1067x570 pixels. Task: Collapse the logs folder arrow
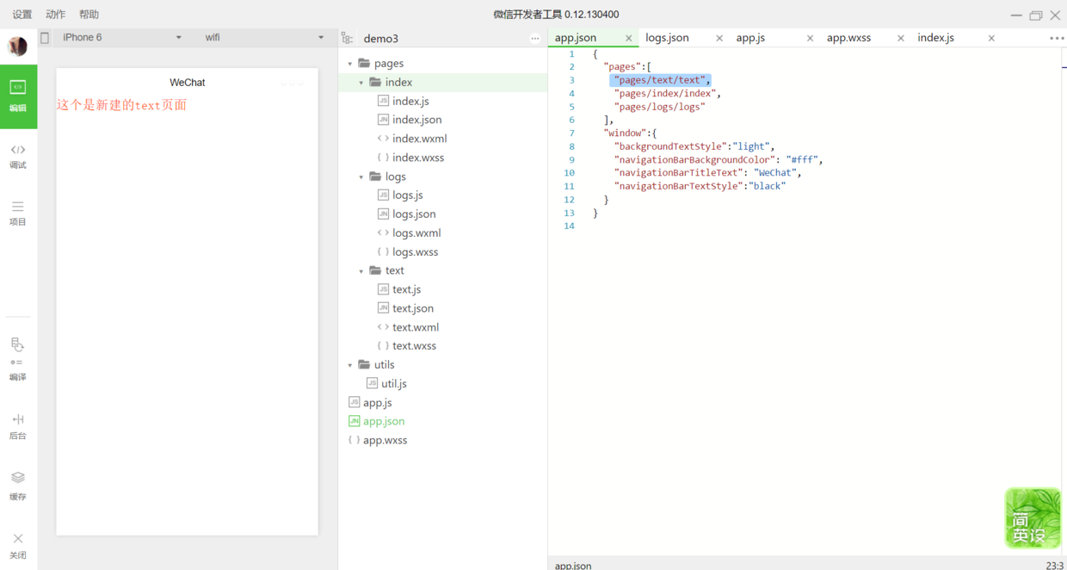[x=361, y=177]
